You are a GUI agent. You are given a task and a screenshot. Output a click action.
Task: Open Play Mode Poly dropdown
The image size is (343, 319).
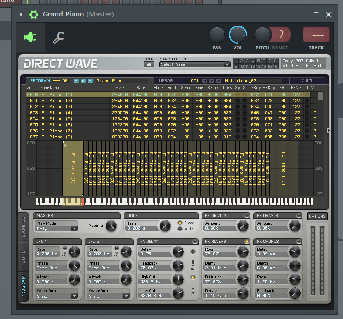(56, 229)
